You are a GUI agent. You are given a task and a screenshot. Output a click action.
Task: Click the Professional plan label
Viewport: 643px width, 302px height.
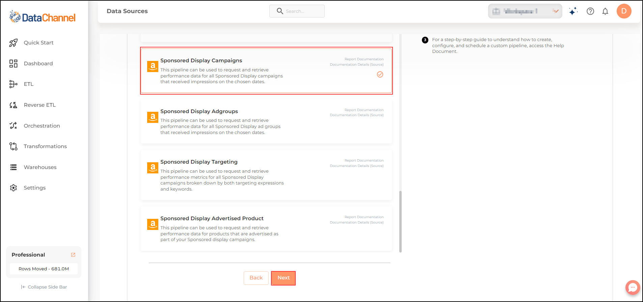28,255
